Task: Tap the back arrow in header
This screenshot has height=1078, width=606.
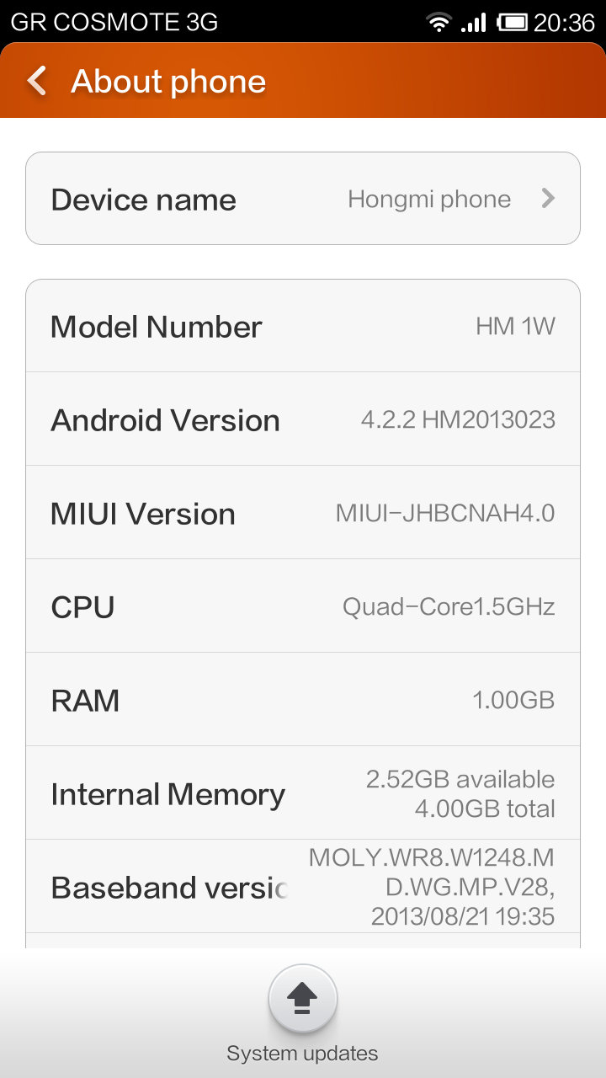Action: coord(37,81)
